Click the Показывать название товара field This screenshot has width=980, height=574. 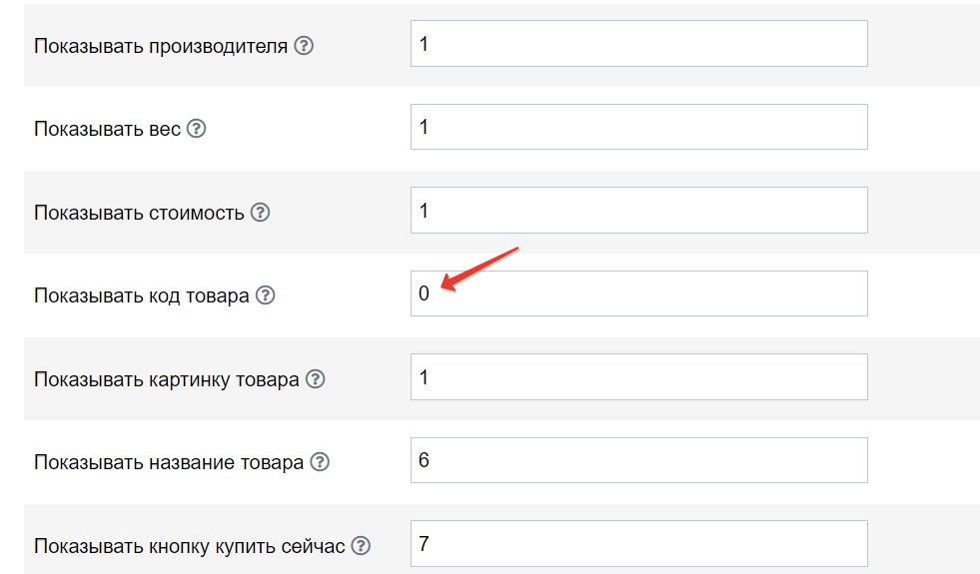point(638,460)
